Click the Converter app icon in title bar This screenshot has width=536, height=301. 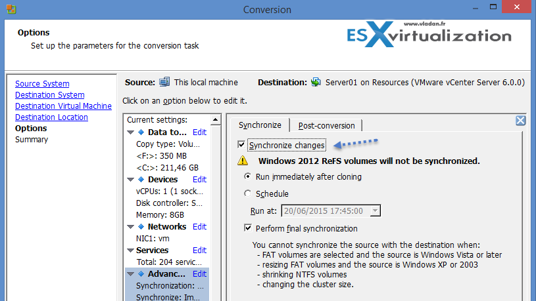[11, 9]
